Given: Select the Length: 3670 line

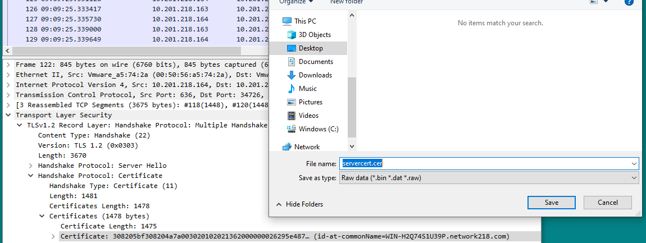Looking at the screenshot, I should coord(62,155).
